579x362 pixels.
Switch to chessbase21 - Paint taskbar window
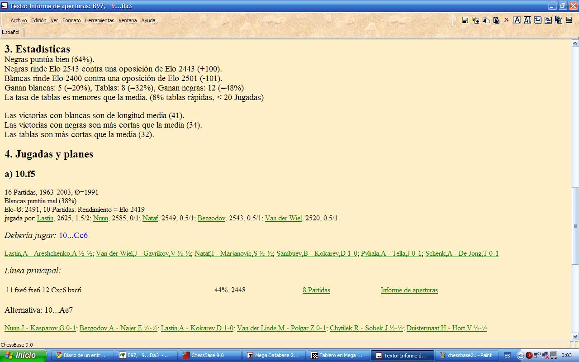point(466,355)
